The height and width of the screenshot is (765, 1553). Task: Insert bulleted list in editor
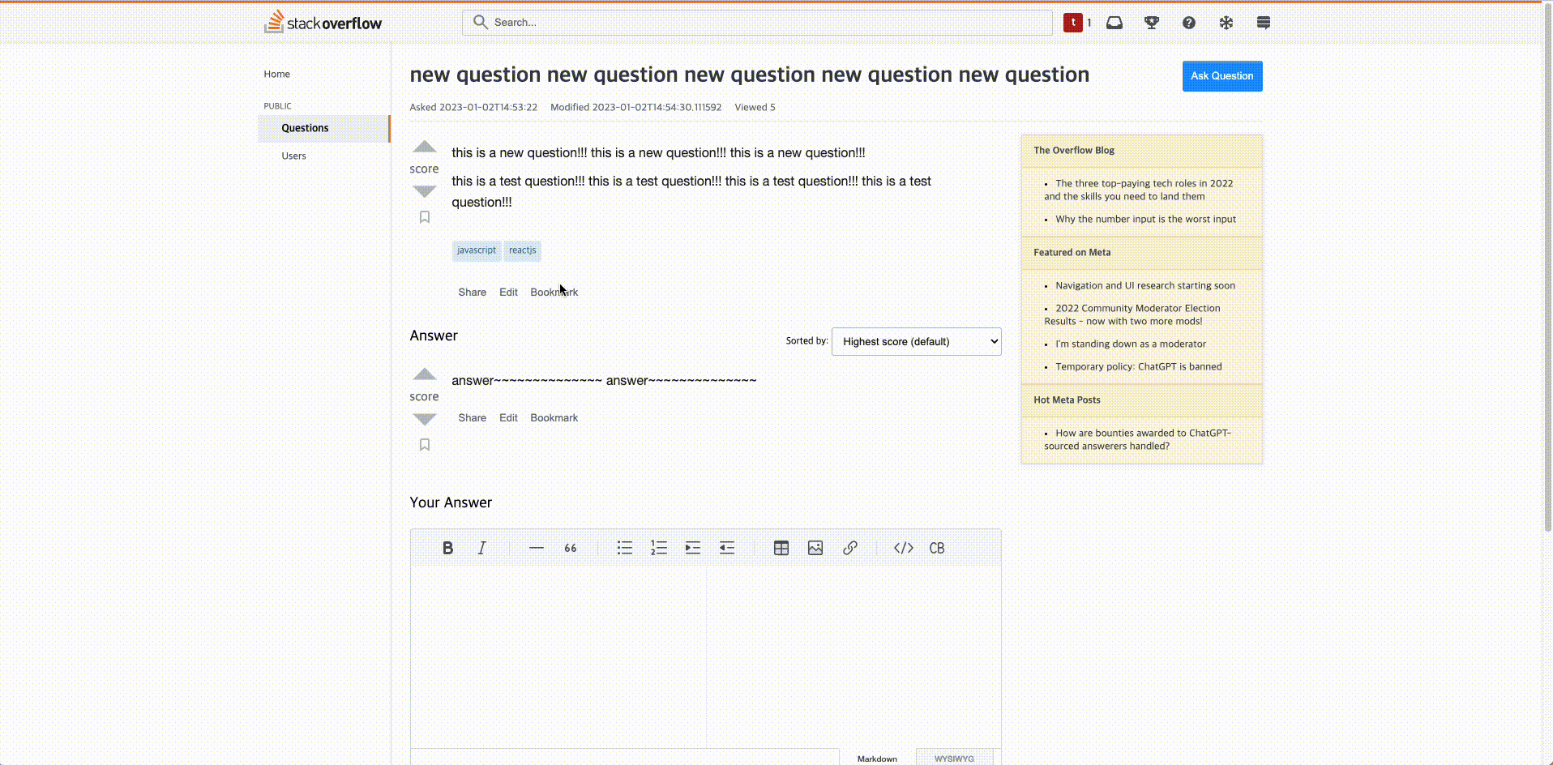coord(624,548)
